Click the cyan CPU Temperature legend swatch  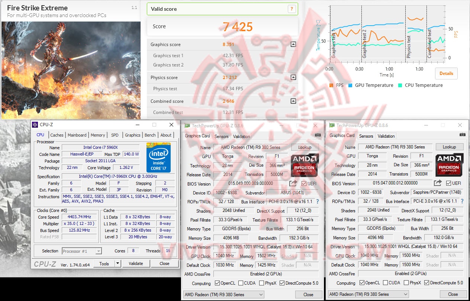(x=400, y=85)
